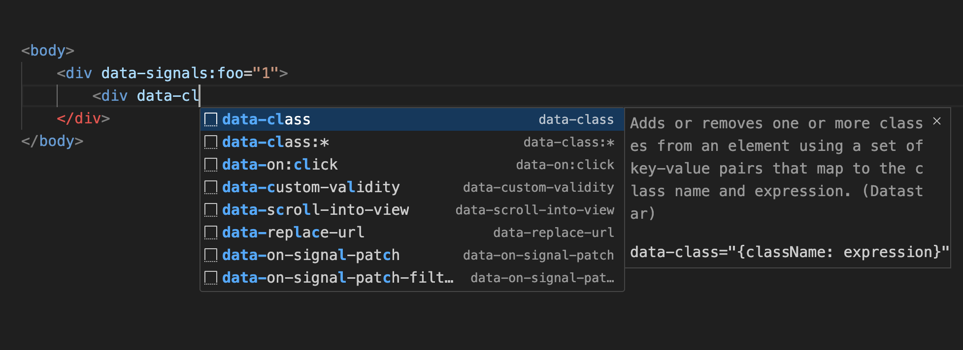Image resolution: width=963 pixels, height=350 pixels.
Task: Select the data-class autocomplete entry
Action: [x=266, y=119]
